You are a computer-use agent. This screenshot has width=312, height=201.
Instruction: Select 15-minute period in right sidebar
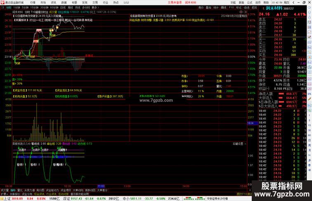click(x=310, y=125)
